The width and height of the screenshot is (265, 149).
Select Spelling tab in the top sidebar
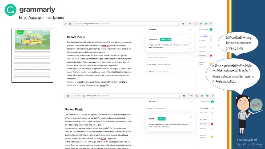pyautogui.click(x=205, y=51)
